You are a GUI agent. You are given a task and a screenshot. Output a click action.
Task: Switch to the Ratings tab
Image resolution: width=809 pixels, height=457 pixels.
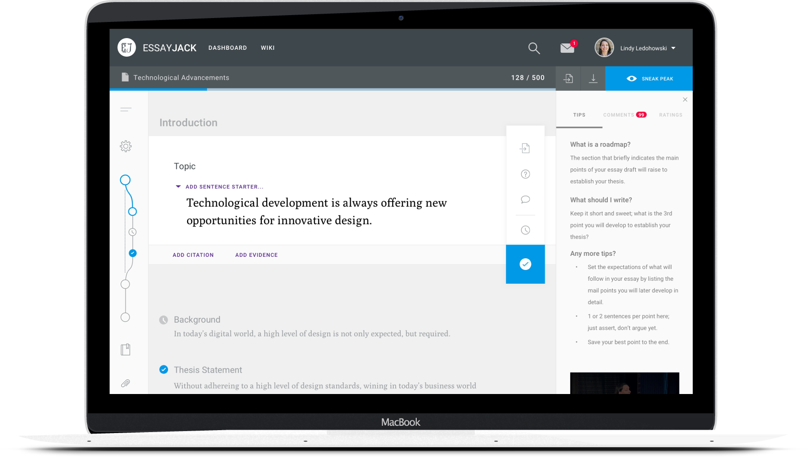tap(671, 115)
